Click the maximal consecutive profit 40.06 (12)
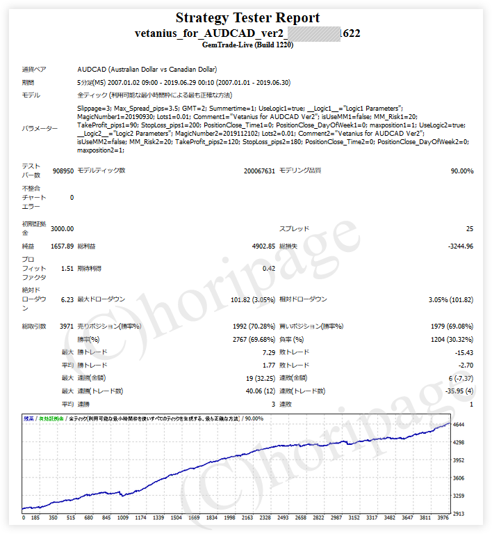 261,391
